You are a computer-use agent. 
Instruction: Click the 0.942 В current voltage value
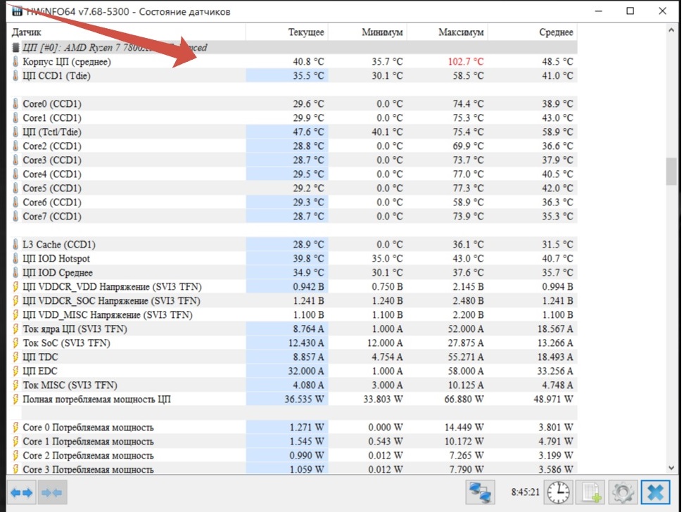pos(308,286)
